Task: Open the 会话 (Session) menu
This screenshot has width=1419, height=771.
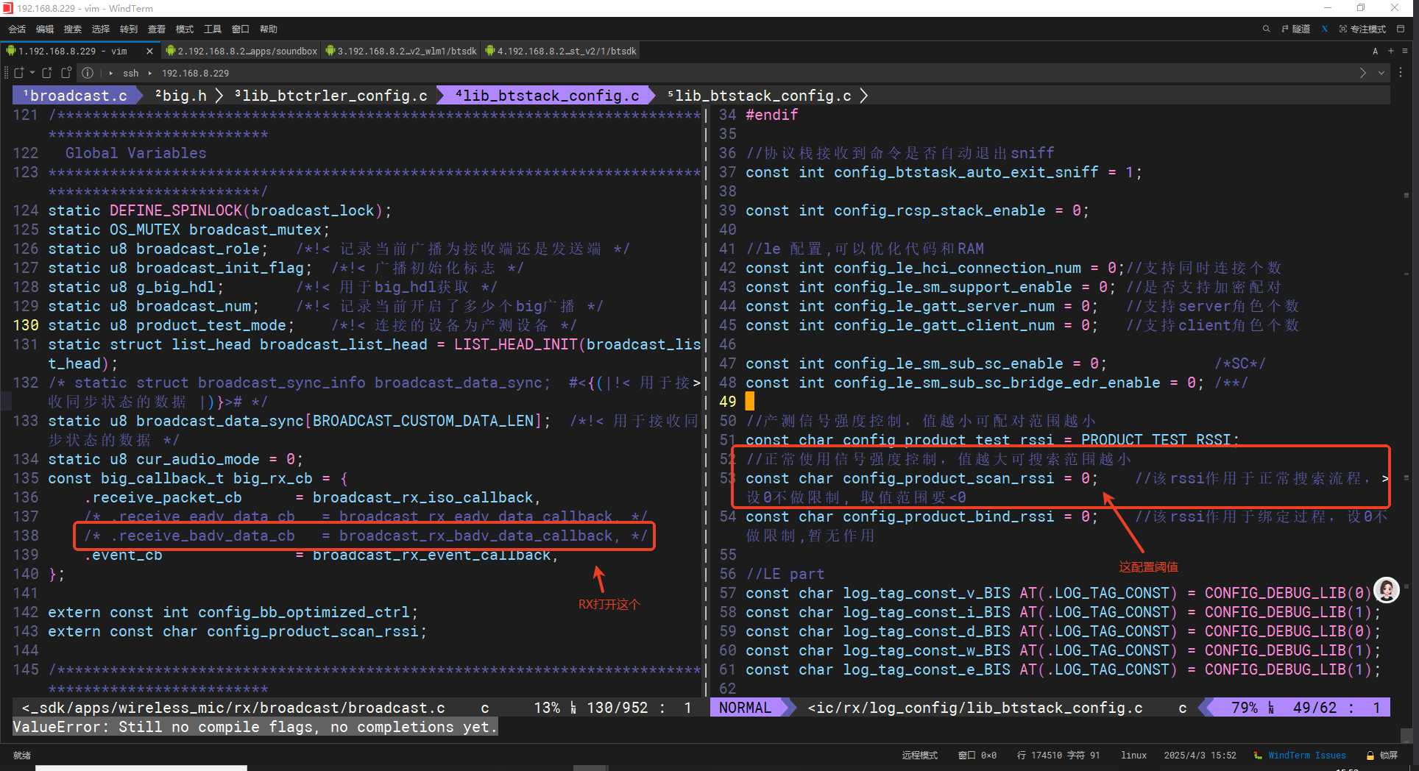Action: (17, 29)
